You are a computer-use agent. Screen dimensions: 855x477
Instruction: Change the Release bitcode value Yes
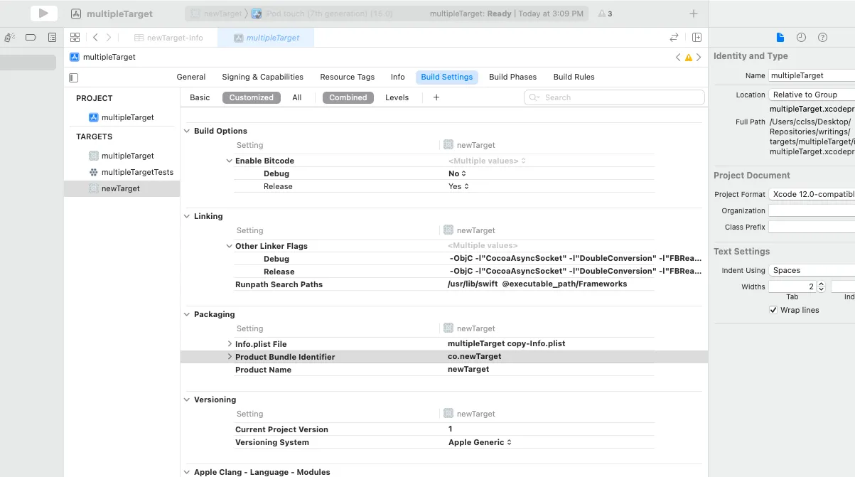coord(458,186)
